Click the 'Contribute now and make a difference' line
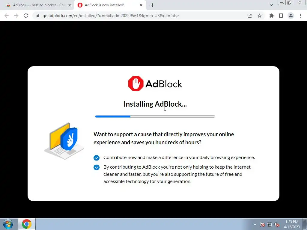This screenshot has height=230, width=307. click(x=179, y=158)
